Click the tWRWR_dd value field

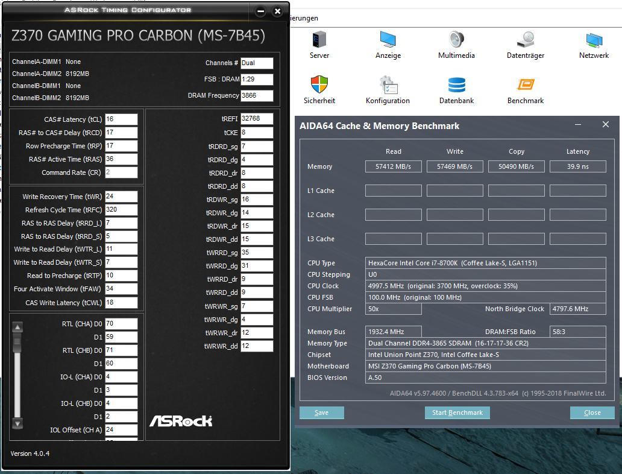point(257,346)
